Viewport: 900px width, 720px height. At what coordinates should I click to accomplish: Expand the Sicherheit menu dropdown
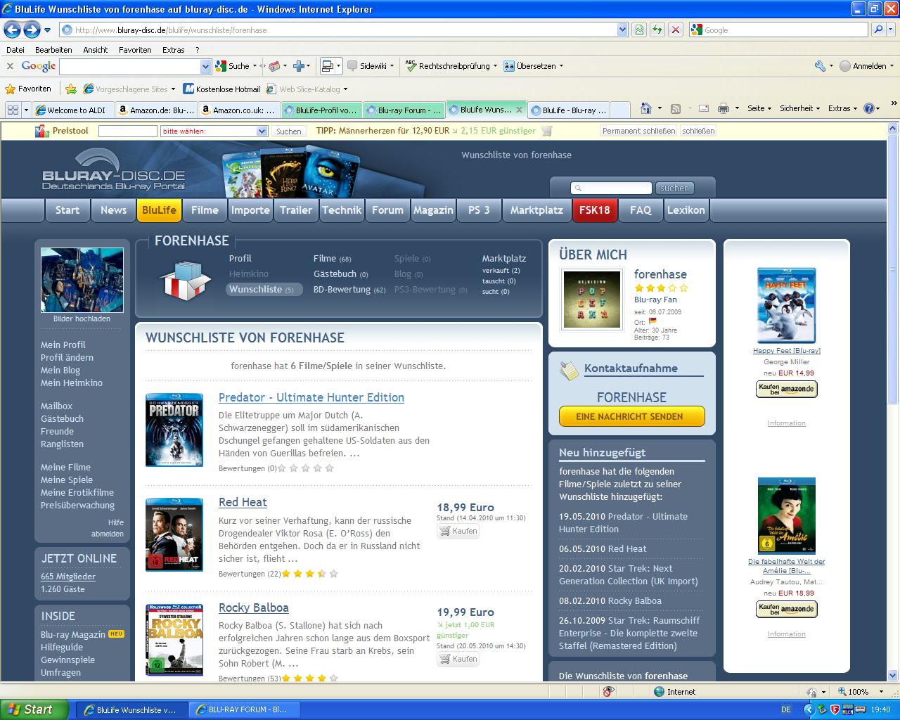pos(800,108)
